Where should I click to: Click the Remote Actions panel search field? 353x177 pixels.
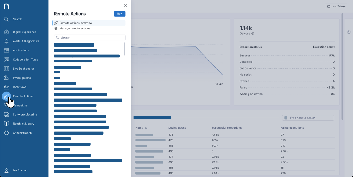[91, 38]
